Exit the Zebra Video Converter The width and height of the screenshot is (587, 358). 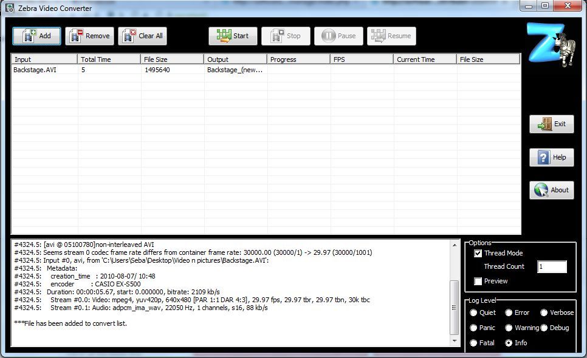click(x=551, y=124)
